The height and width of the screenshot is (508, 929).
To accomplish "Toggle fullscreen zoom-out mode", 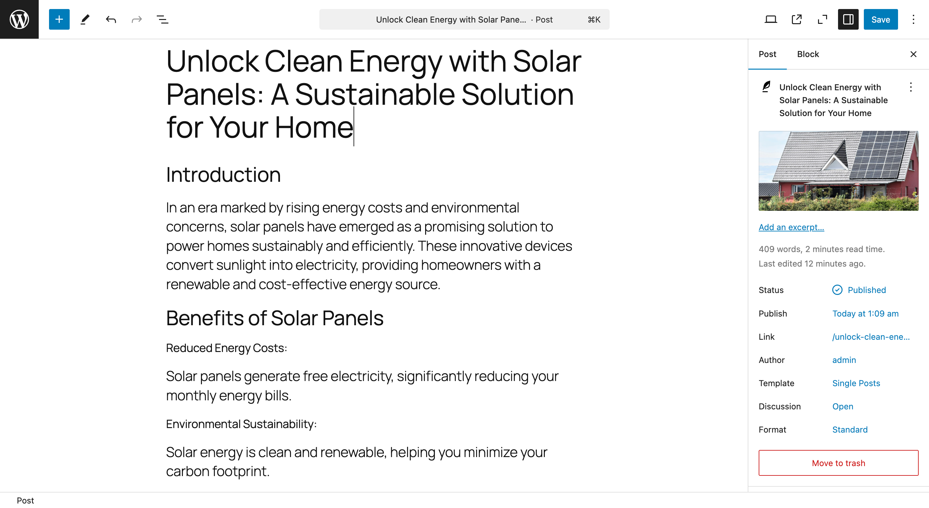I will point(822,19).
